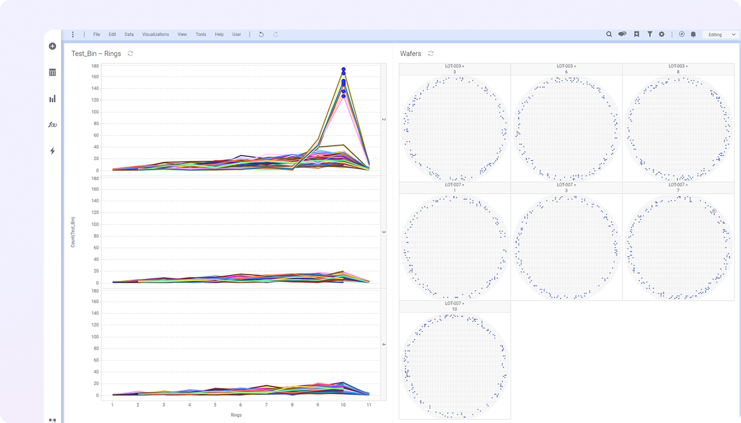
Task: Open the three-dot kebab menu
Action: (x=73, y=35)
